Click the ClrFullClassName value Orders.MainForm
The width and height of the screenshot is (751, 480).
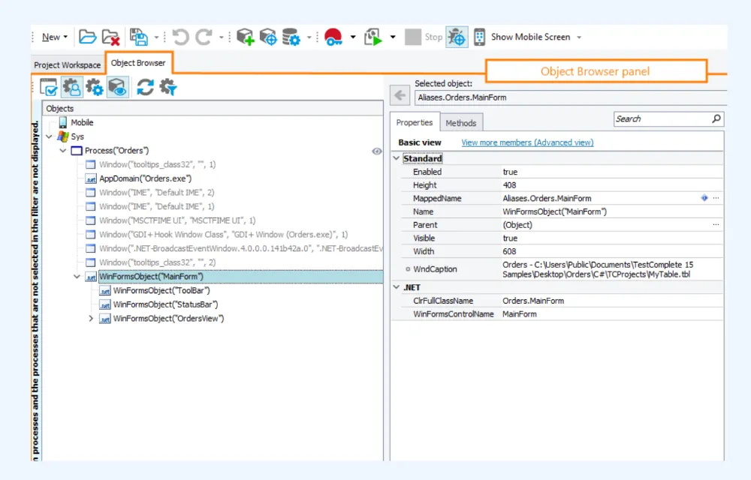coord(533,301)
